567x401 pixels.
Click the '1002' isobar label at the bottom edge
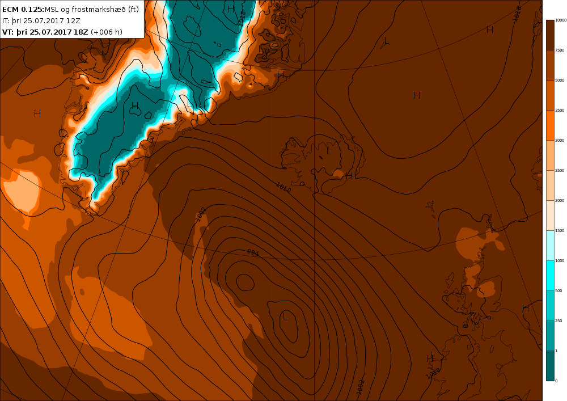click(x=360, y=387)
